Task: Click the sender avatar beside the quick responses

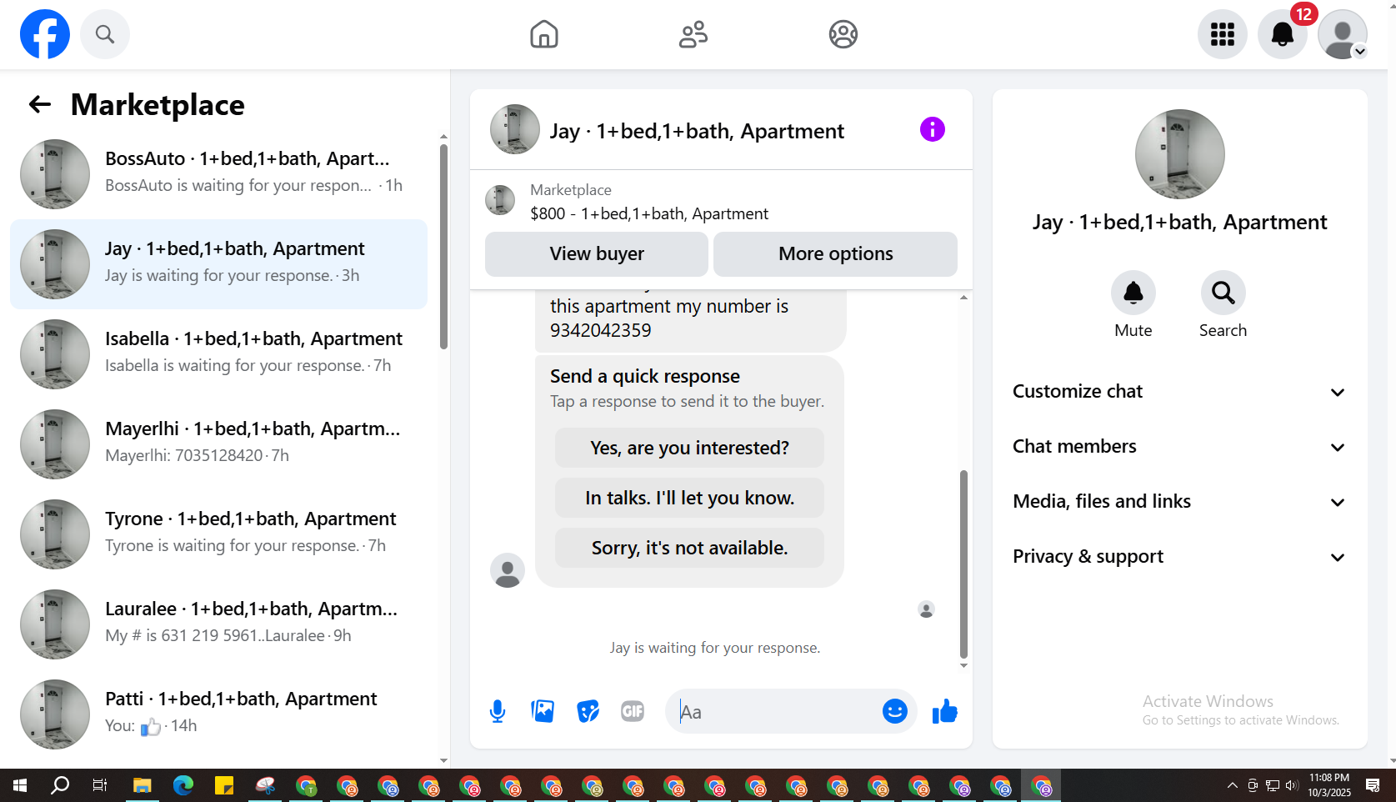Action: (508, 570)
